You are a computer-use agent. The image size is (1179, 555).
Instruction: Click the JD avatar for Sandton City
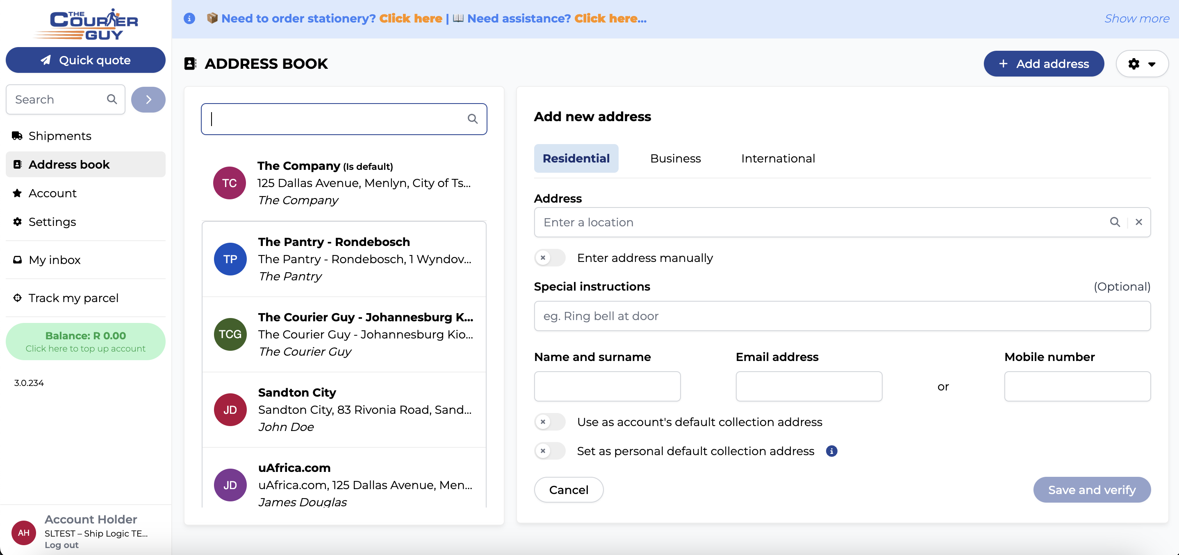pos(230,410)
